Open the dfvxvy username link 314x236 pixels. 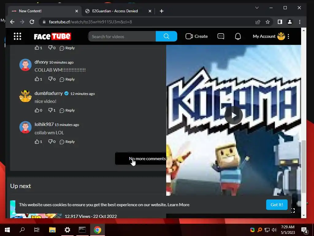(41, 62)
